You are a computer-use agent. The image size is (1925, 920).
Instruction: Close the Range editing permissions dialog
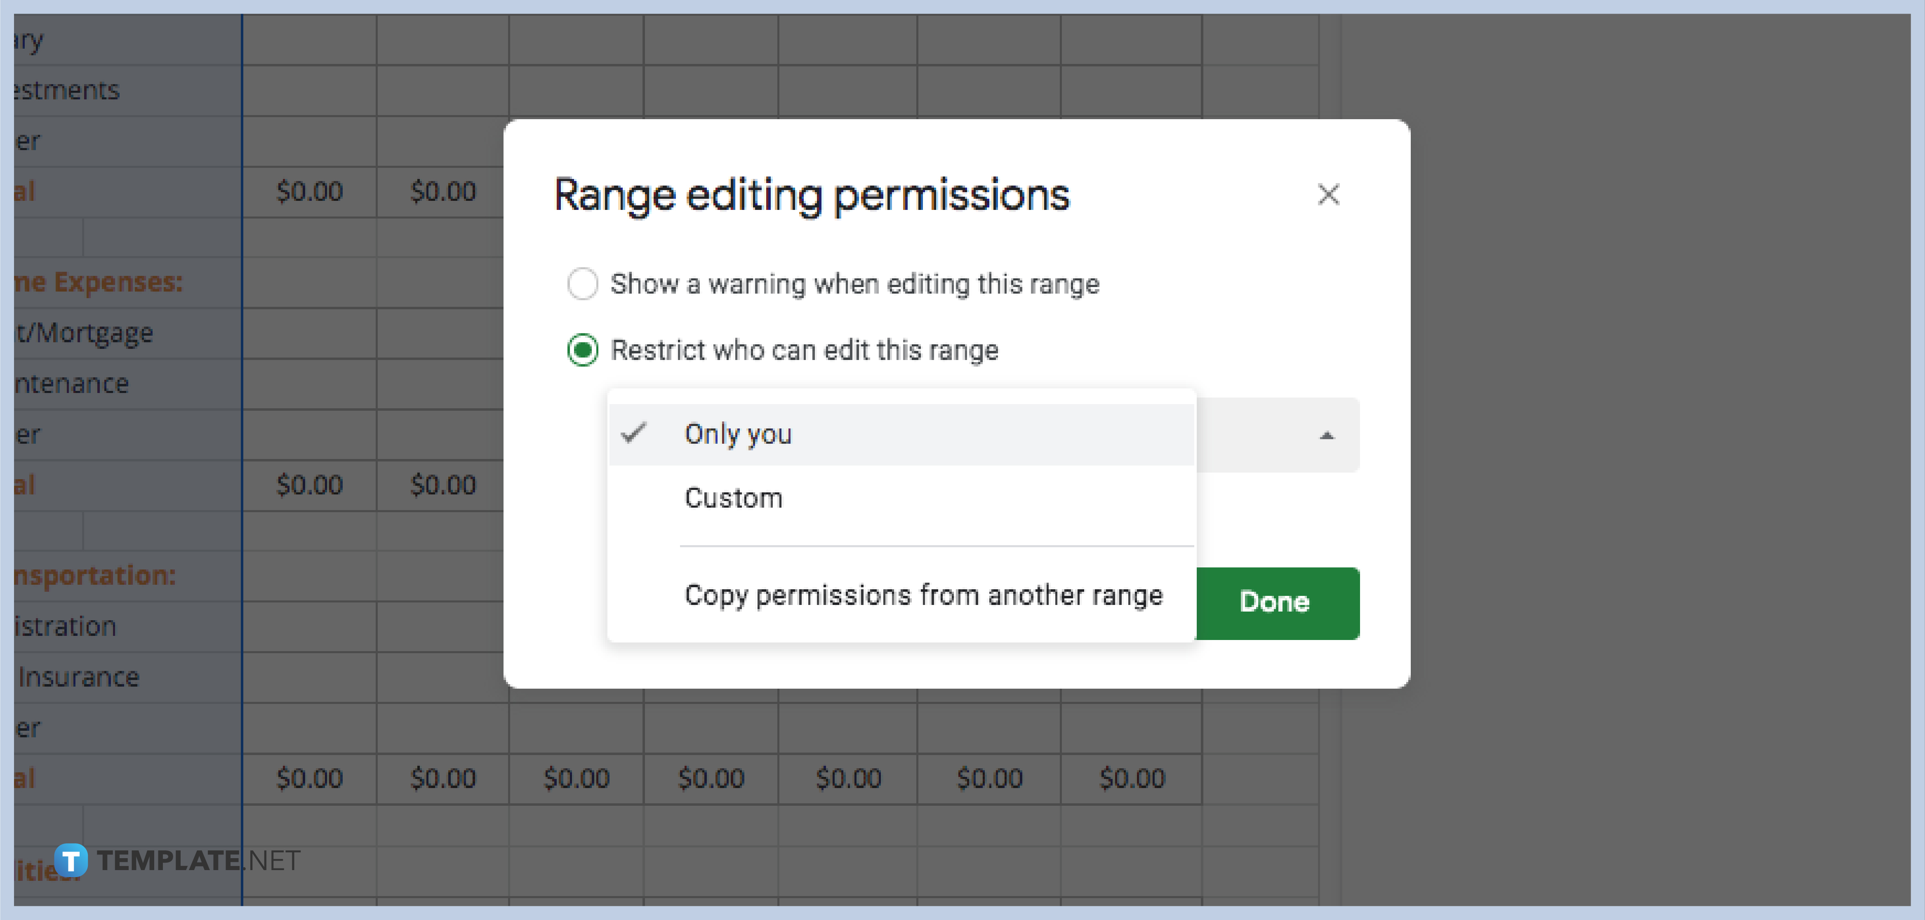tap(1330, 194)
